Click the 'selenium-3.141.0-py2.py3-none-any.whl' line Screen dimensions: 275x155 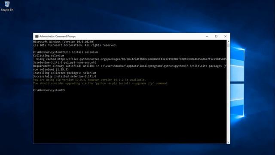tap(64, 62)
